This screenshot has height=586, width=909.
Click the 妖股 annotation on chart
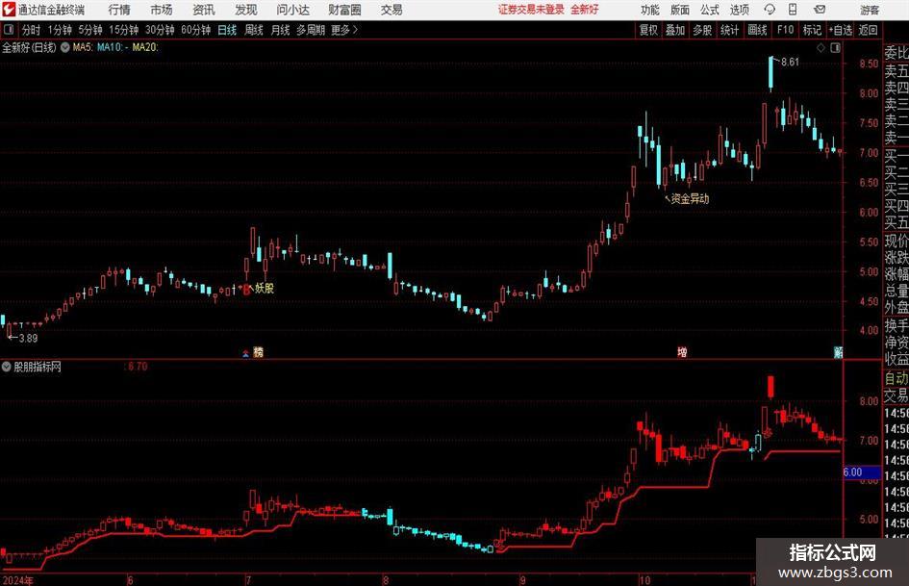pos(265,288)
